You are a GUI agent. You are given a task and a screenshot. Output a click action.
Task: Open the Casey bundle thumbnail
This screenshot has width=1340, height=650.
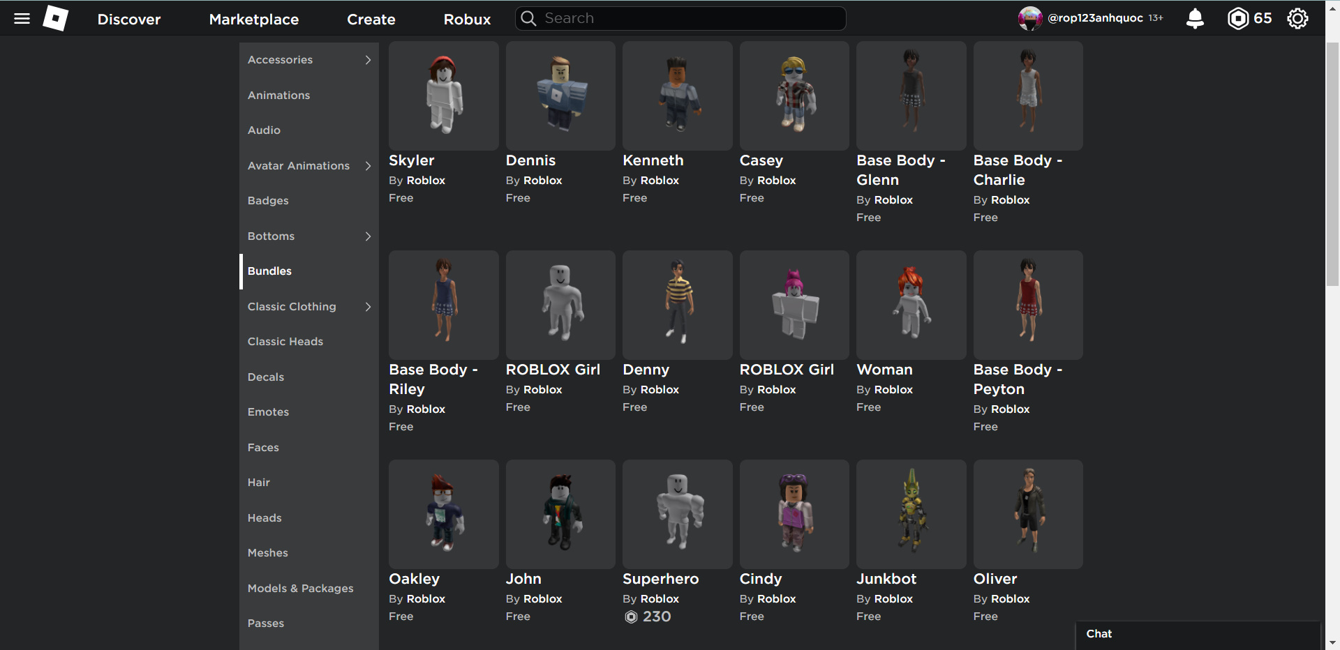pos(794,96)
